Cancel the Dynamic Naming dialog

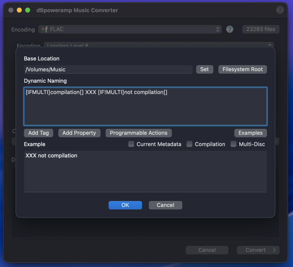click(x=165, y=205)
